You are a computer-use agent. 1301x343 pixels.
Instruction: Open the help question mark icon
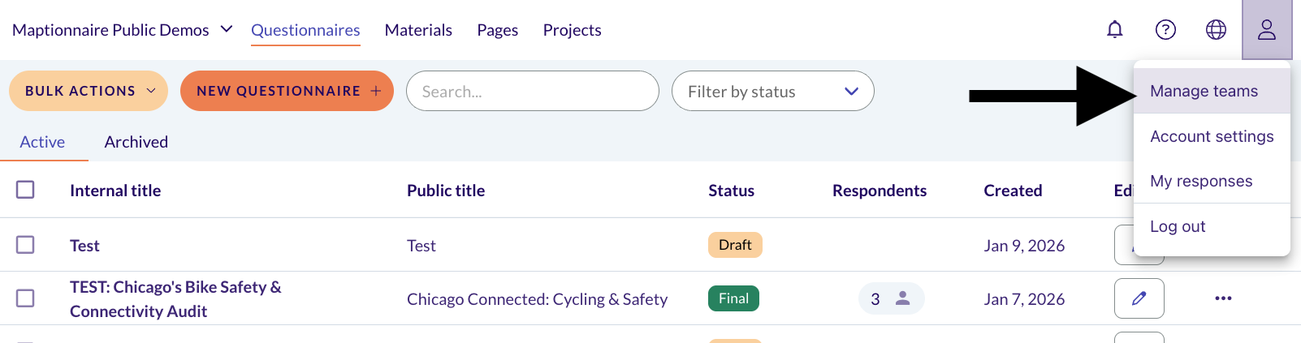point(1165,30)
